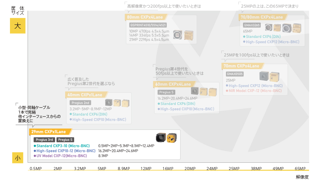Click the GSPRINT4510/5514/4521 sensor tag

click(x=148, y=25)
